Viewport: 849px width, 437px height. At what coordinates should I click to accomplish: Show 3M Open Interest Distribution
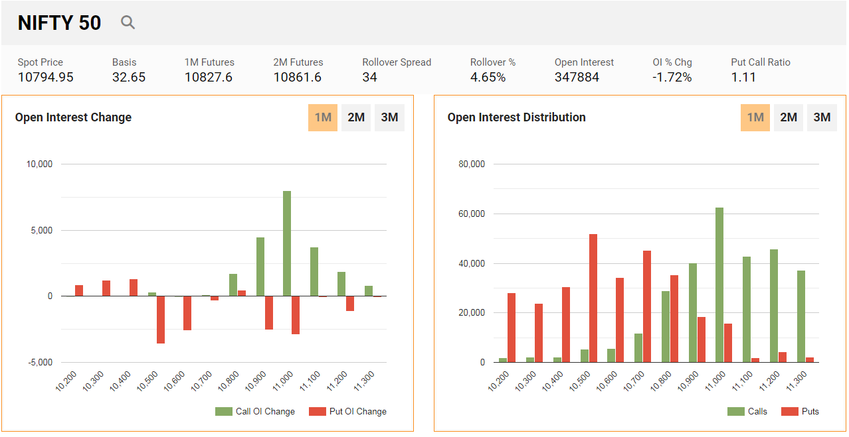pyautogui.click(x=822, y=117)
